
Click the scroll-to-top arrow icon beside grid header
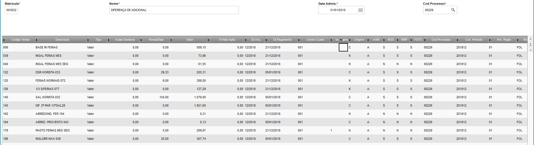[530, 39]
